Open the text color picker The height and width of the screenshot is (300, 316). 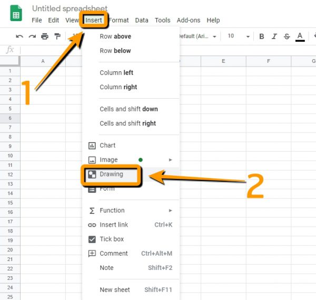300,37
